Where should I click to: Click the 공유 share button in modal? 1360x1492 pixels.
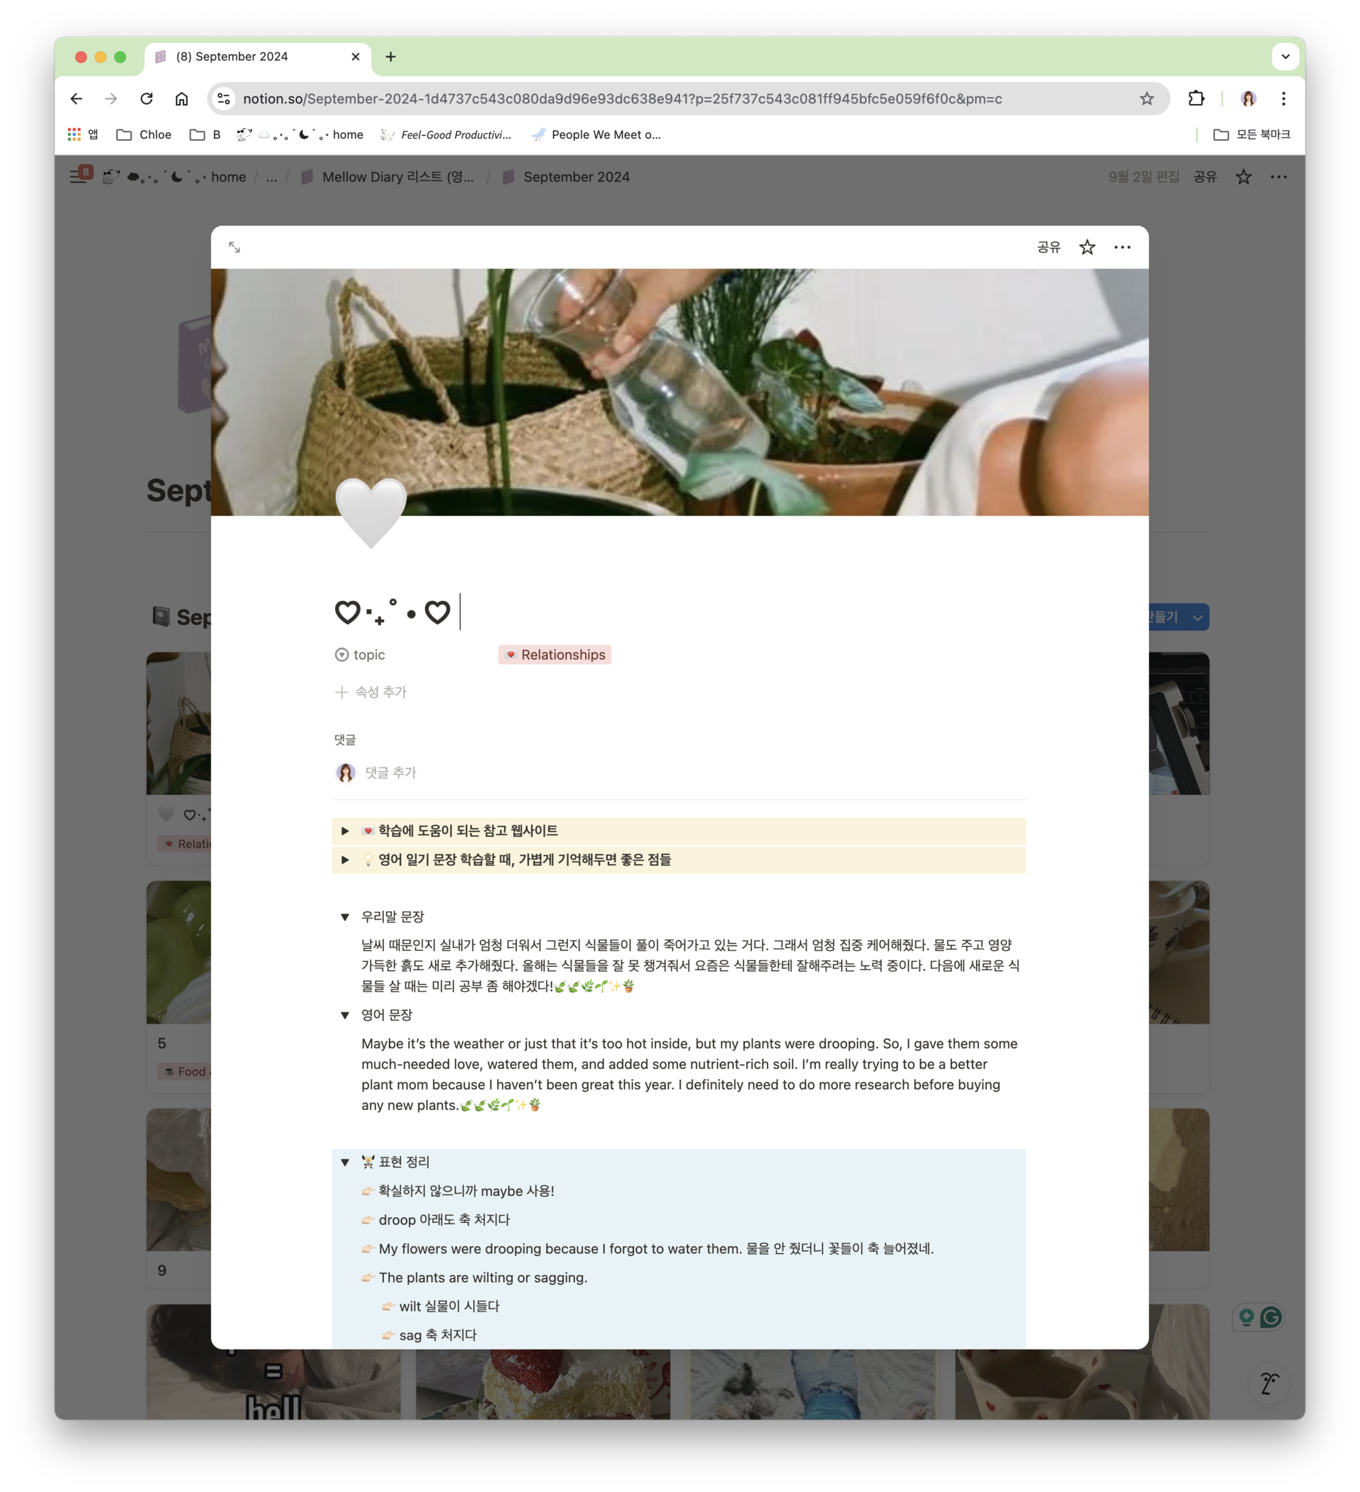point(1048,247)
